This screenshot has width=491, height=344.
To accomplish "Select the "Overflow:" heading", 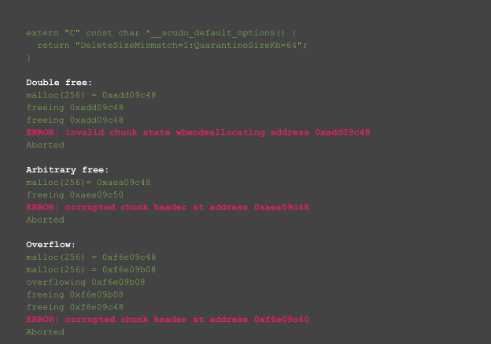I will tap(50, 245).
